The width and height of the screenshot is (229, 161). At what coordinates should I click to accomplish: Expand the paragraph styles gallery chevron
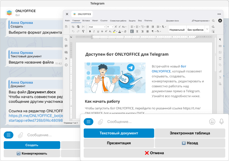207,29
